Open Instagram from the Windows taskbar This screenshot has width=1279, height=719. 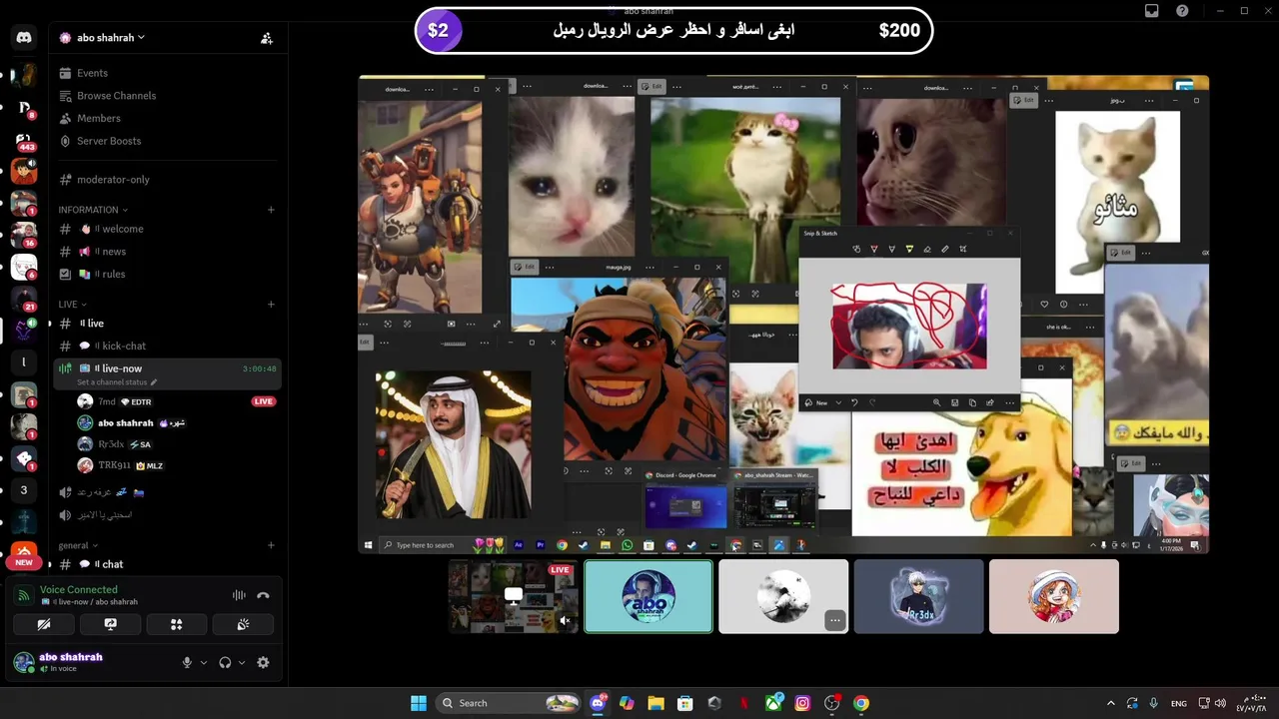coord(802,703)
